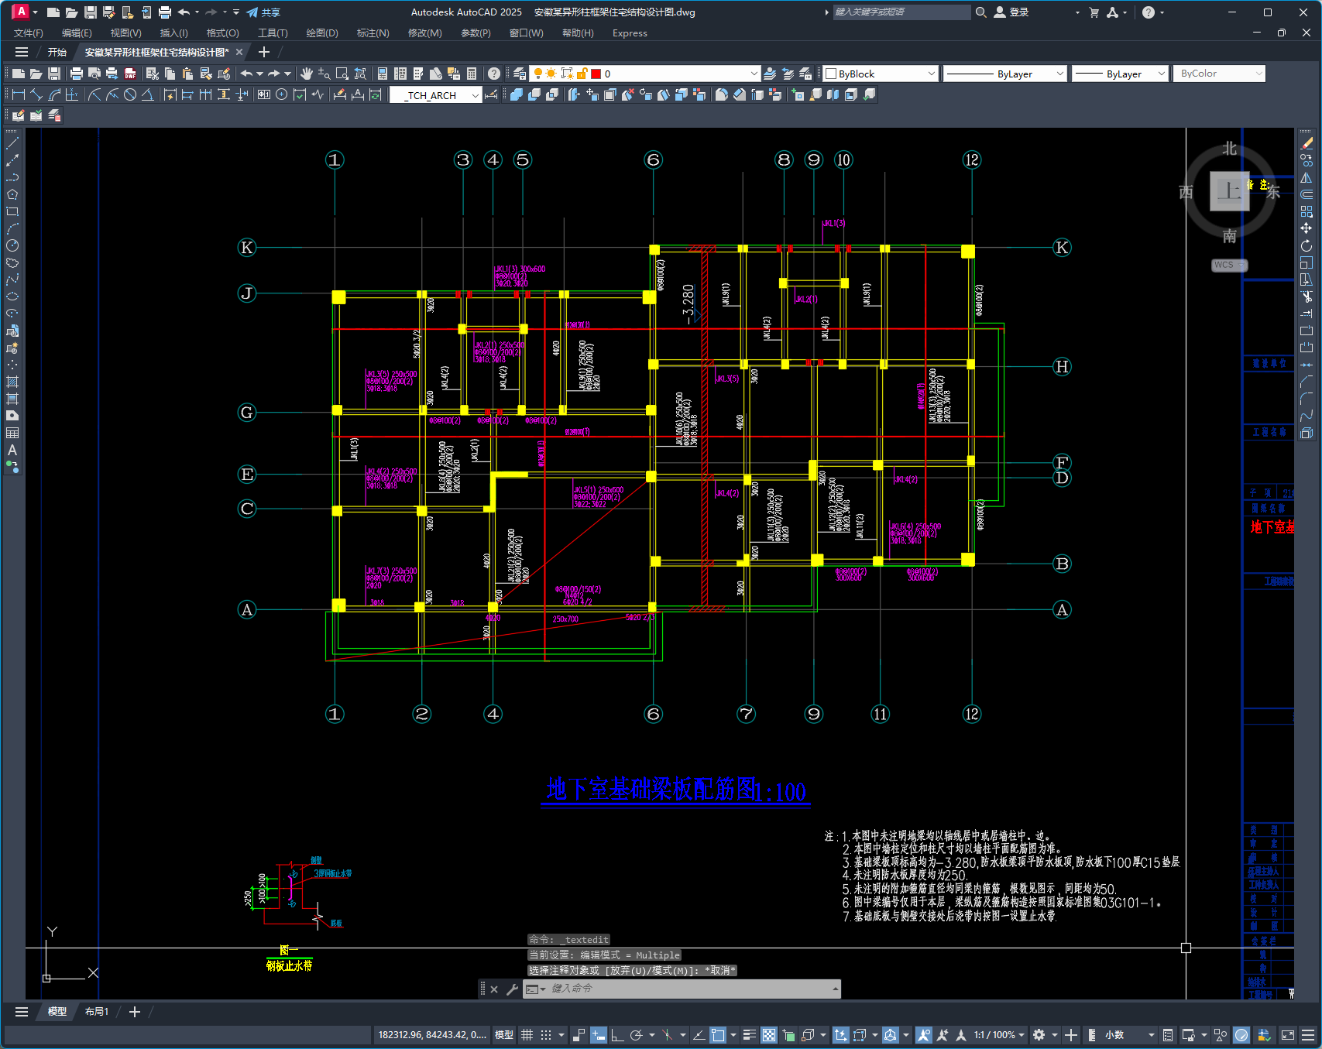Switch to the 开始 tab
1322x1049 pixels.
[57, 52]
